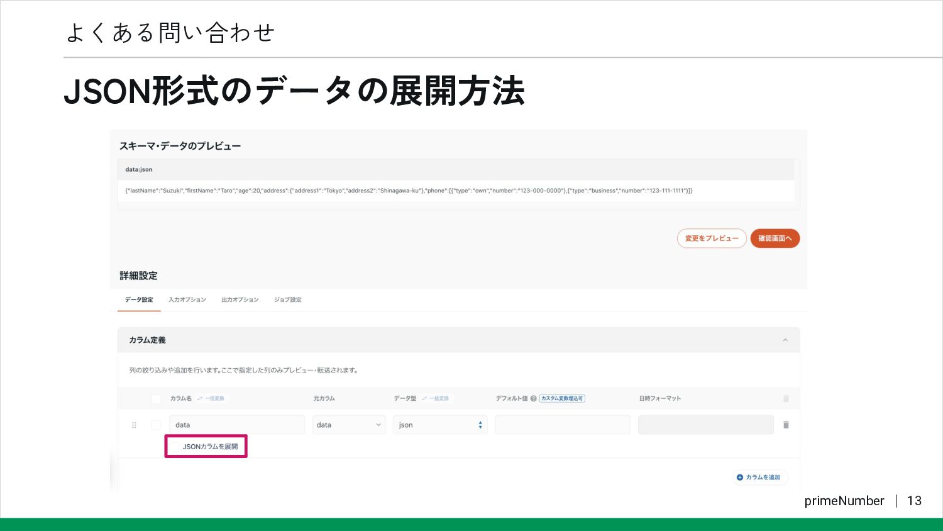This screenshot has width=943, height=531.
Task: Enable the JSONカラムを展開 checkbox
Action: coord(175,447)
